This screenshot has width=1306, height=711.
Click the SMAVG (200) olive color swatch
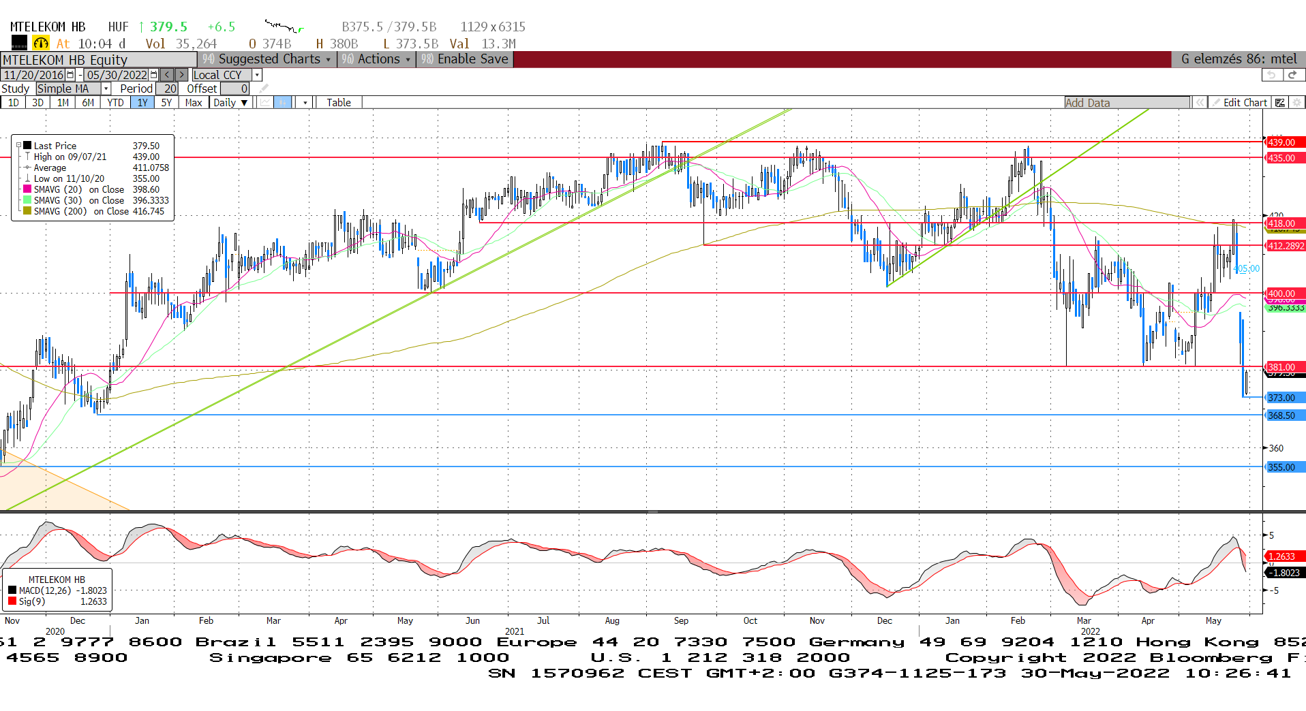(x=27, y=211)
